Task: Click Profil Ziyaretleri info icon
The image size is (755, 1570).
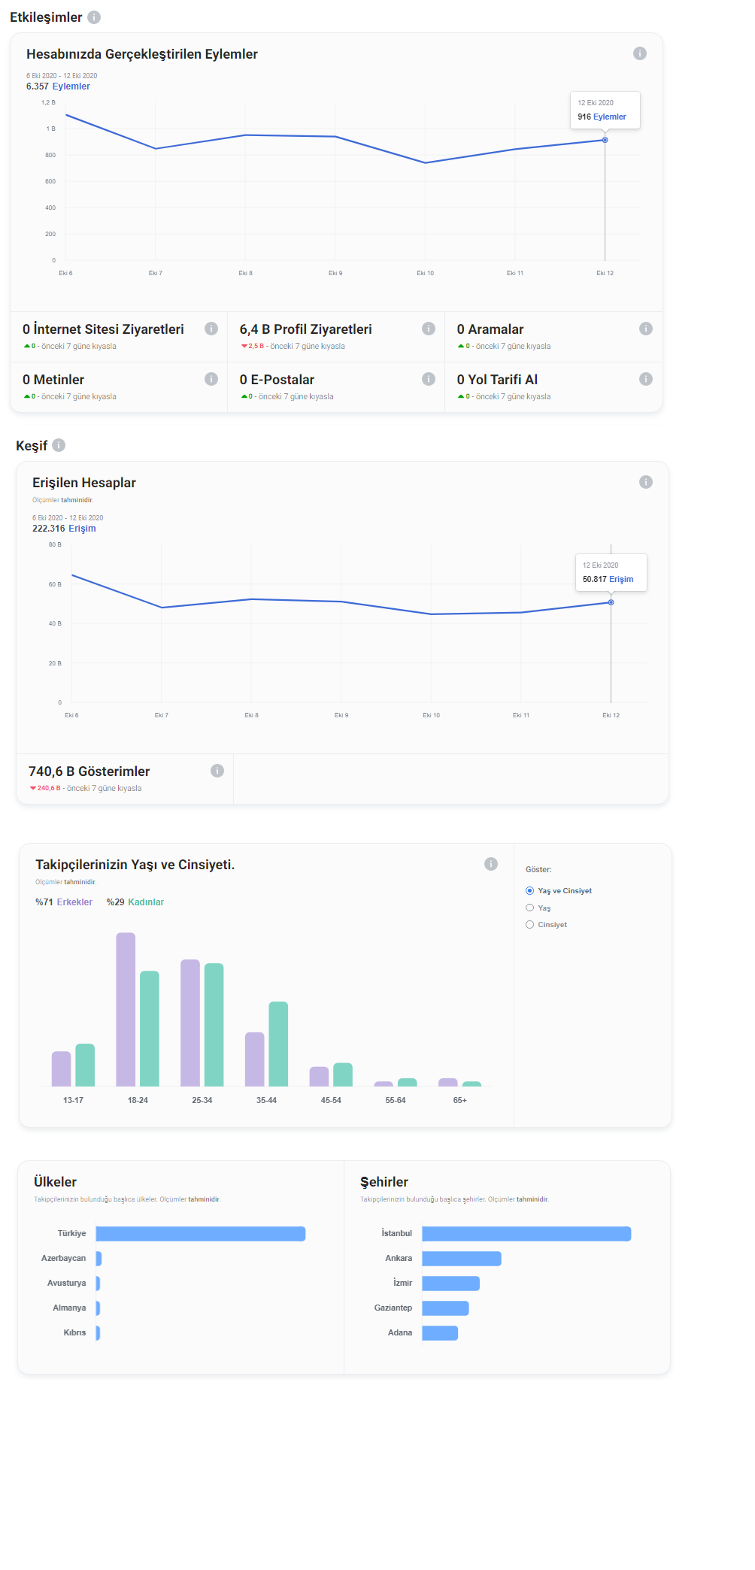Action: tap(429, 329)
